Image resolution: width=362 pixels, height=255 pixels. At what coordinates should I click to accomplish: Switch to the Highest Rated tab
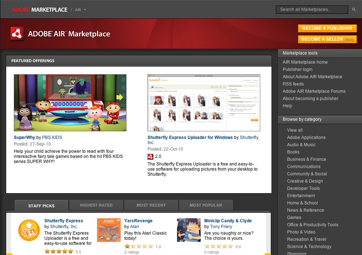tap(96, 205)
